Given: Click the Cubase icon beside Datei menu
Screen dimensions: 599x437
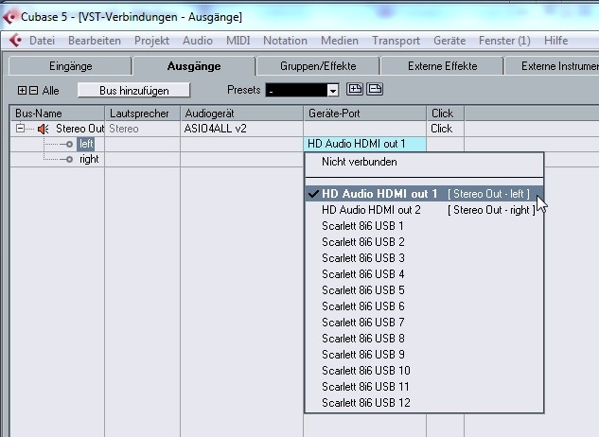Looking at the screenshot, I should click(15, 40).
